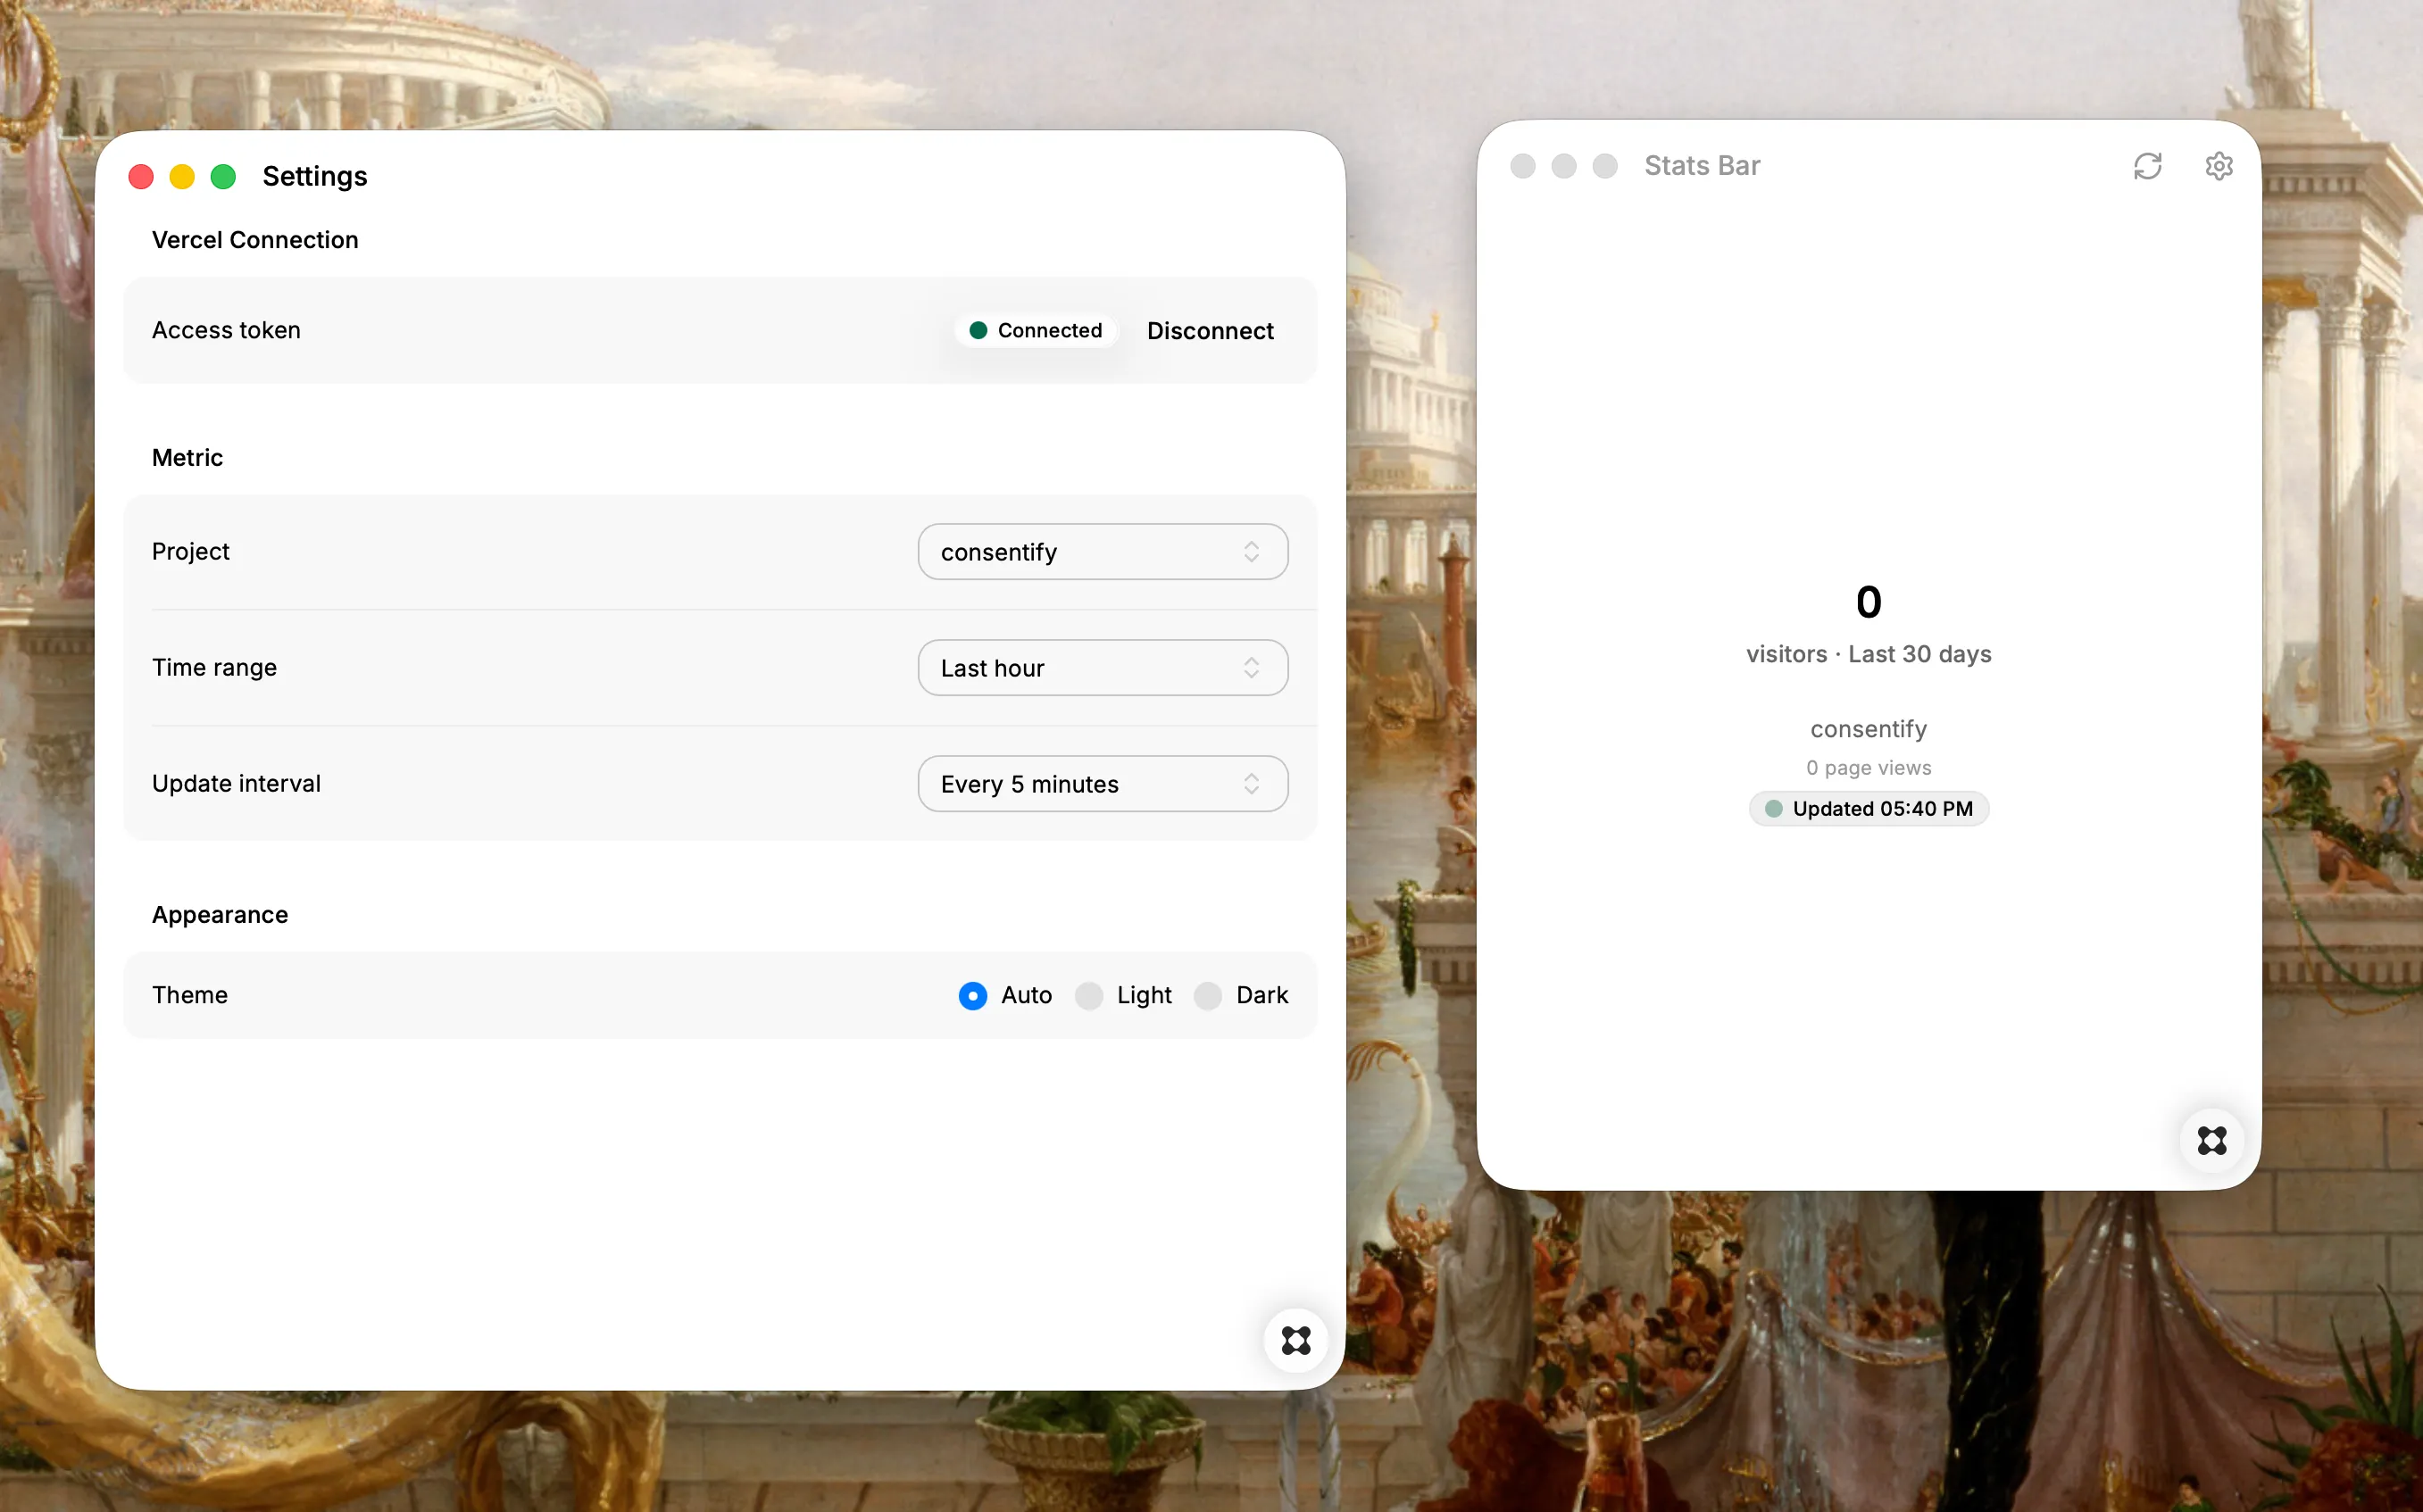Open settings gear in Stats Bar window
Image resolution: width=2423 pixels, height=1512 pixels.
click(2218, 166)
